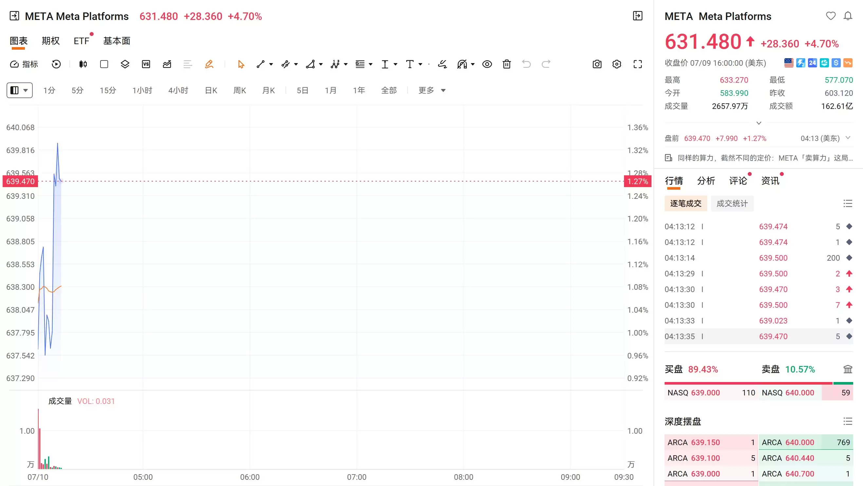Switch to the 期权 tab
This screenshot has height=486, width=863.
[51, 41]
